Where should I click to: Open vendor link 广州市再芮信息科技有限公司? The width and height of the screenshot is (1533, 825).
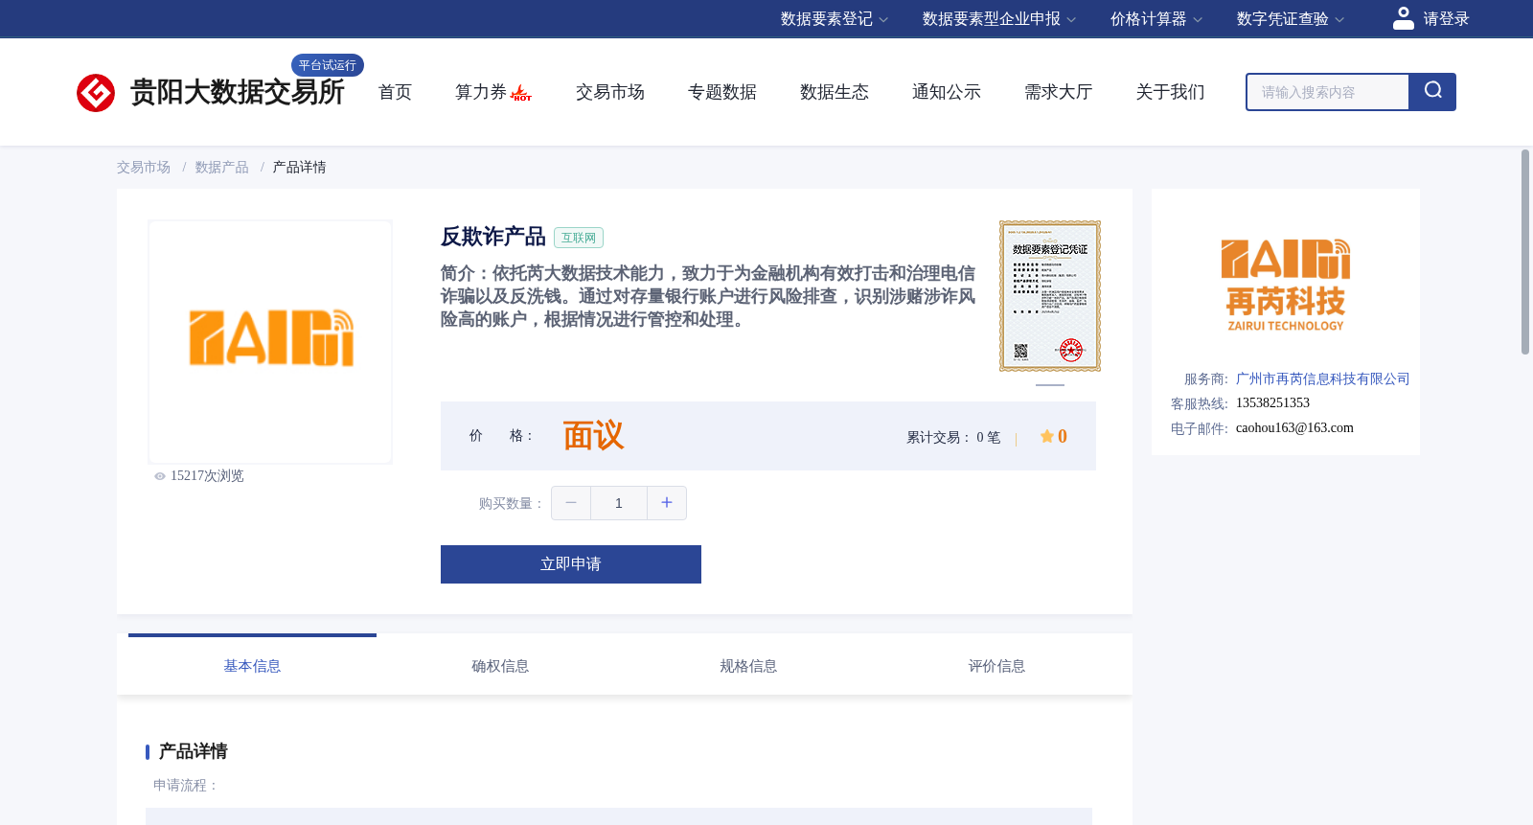coord(1323,379)
